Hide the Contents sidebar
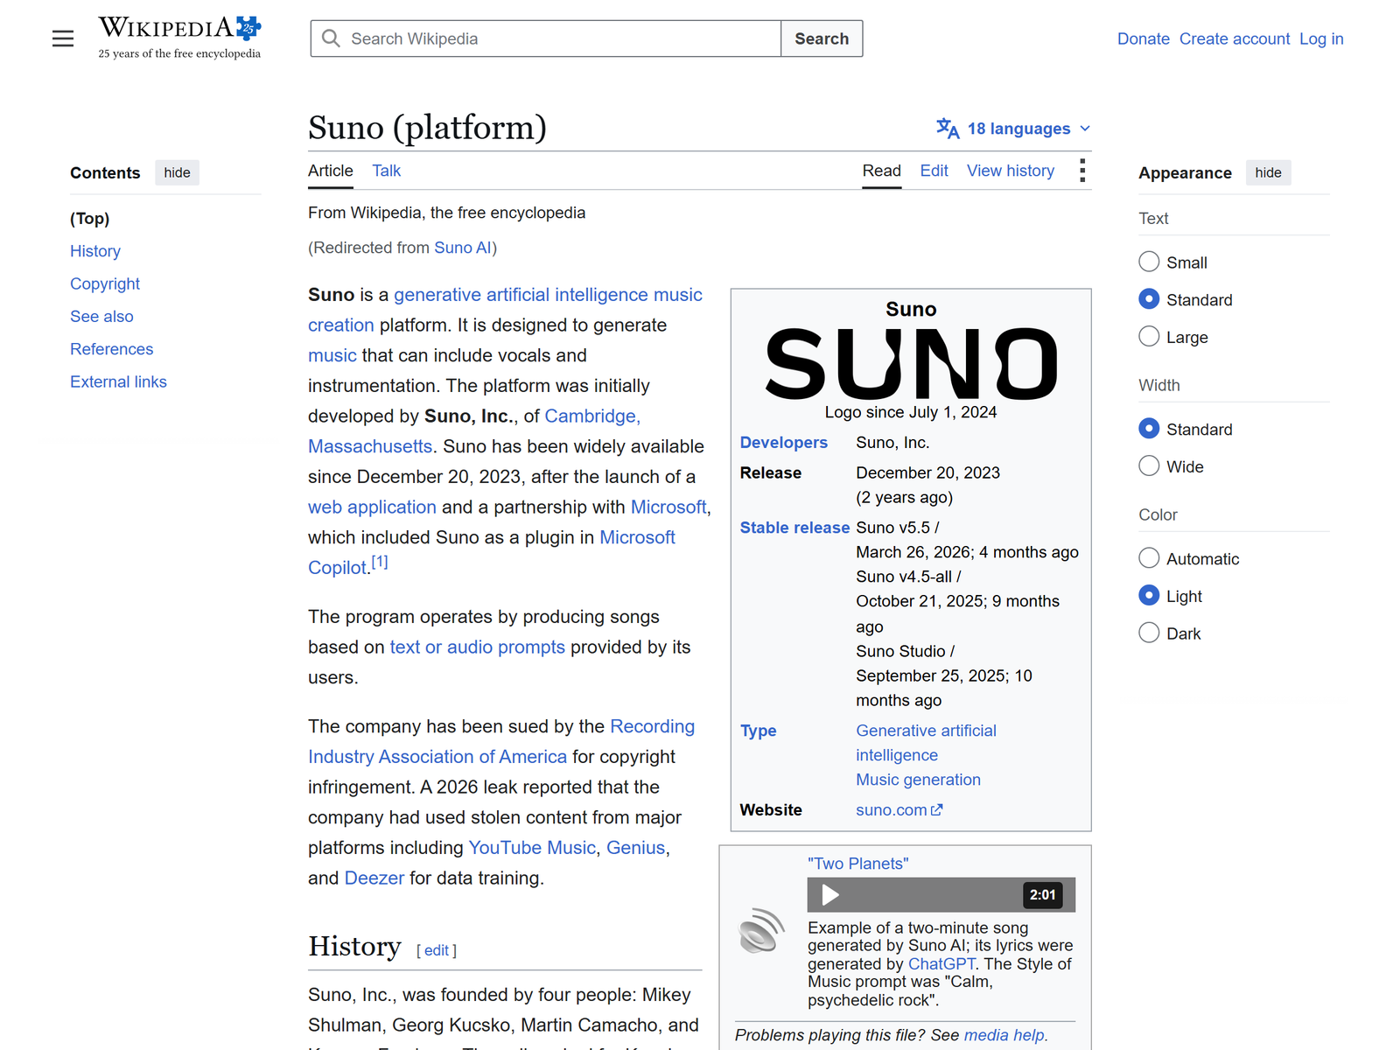Screen dimensions: 1400x1050 coord(177,172)
